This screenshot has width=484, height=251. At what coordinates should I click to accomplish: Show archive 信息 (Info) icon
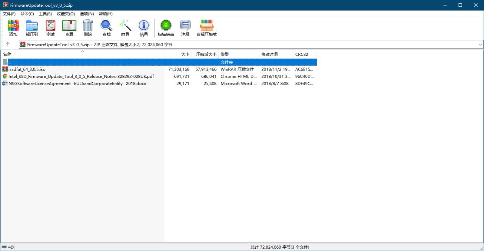(x=144, y=28)
